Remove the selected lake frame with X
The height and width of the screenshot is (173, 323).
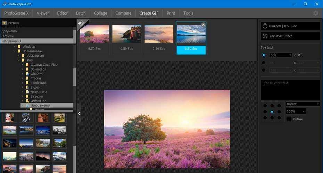click(x=203, y=25)
